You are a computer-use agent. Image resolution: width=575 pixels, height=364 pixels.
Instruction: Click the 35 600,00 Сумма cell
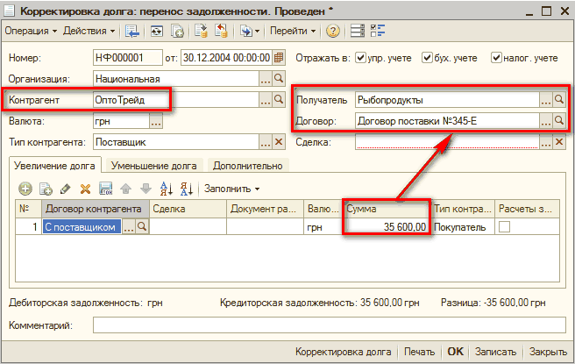(387, 227)
